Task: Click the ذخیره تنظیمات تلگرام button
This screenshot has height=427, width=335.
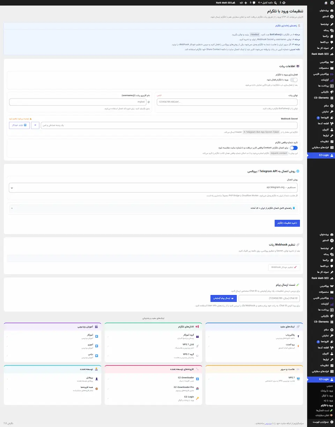Action: click(287, 223)
